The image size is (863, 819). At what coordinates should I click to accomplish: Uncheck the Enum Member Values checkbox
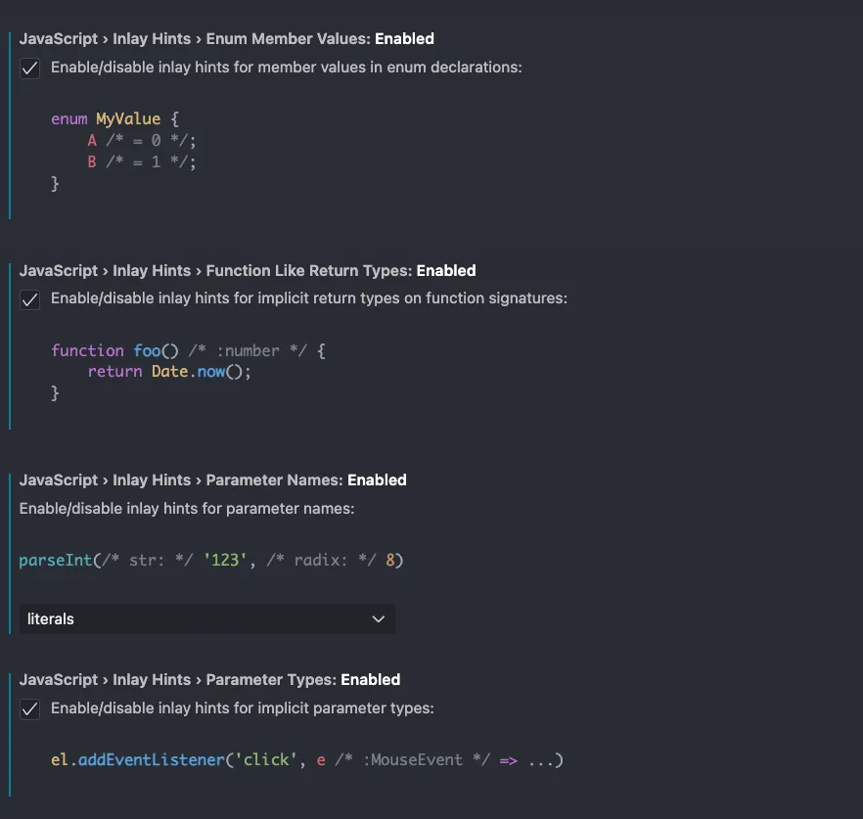tap(29, 68)
